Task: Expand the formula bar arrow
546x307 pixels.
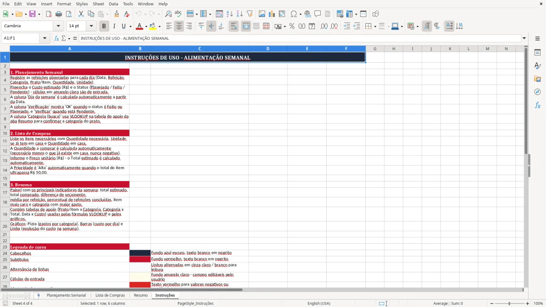Action: point(524,38)
